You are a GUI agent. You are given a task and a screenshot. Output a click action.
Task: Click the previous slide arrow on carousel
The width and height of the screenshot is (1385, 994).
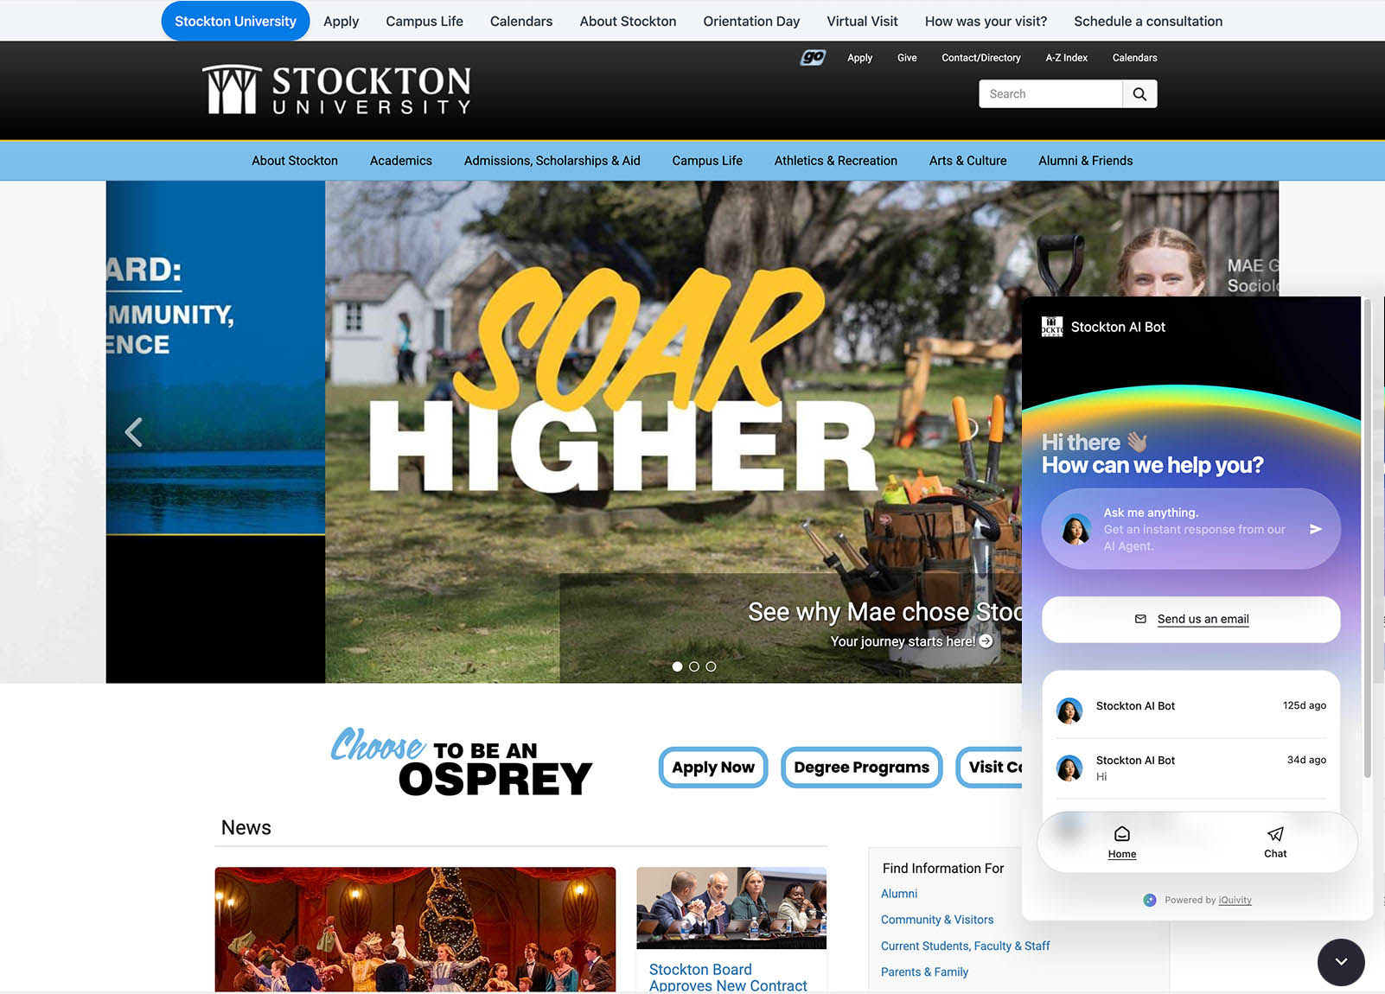tap(134, 432)
